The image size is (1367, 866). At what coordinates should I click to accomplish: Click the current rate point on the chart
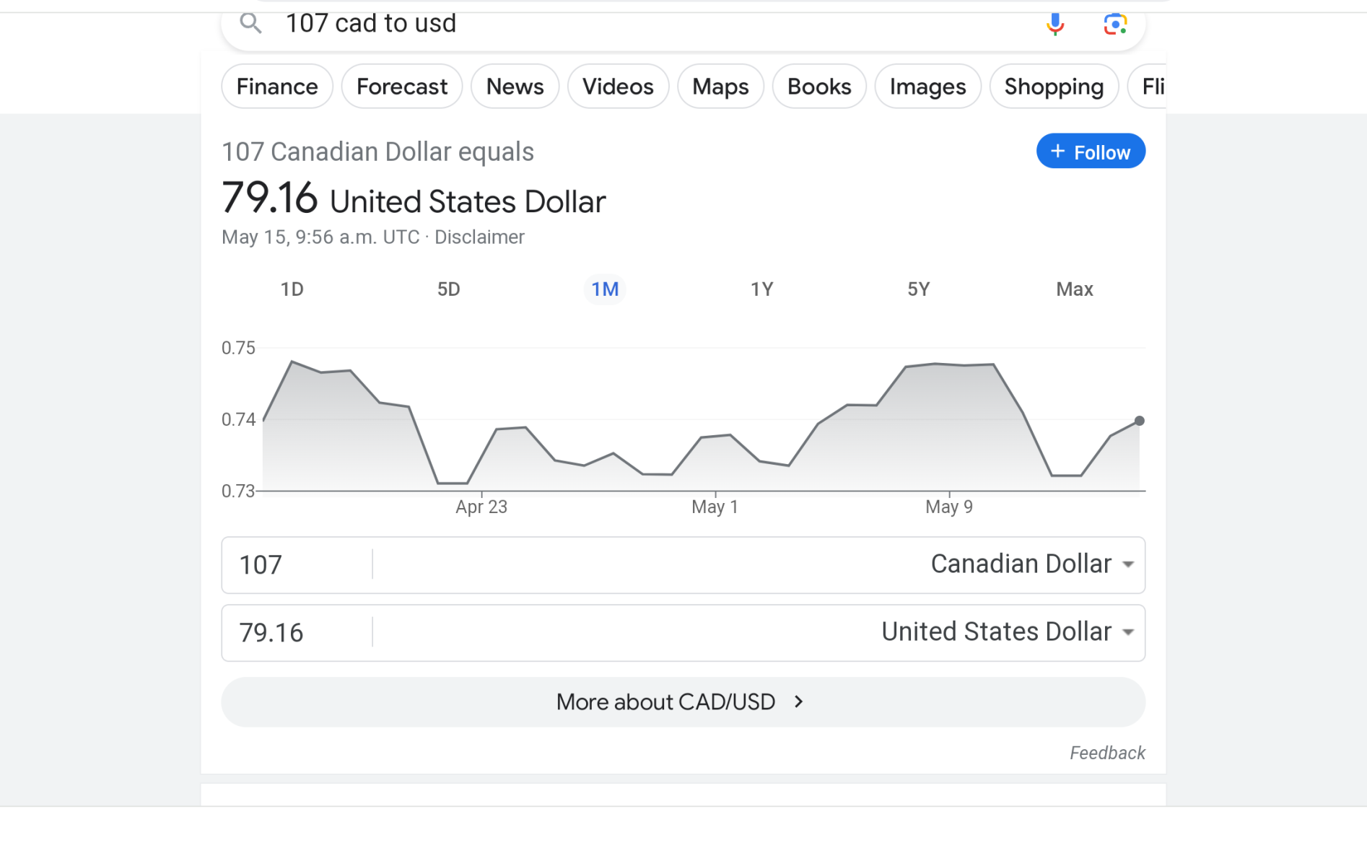pyautogui.click(x=1139, y=421)
